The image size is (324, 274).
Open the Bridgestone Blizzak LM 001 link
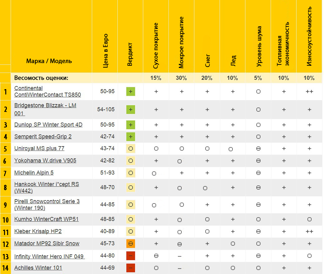pos(45,109)
